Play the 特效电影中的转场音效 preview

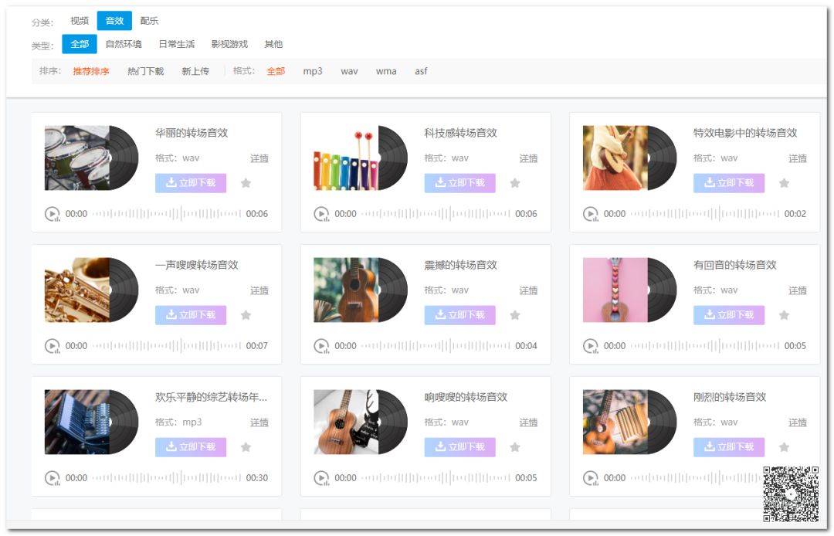(x=591, y=214)
